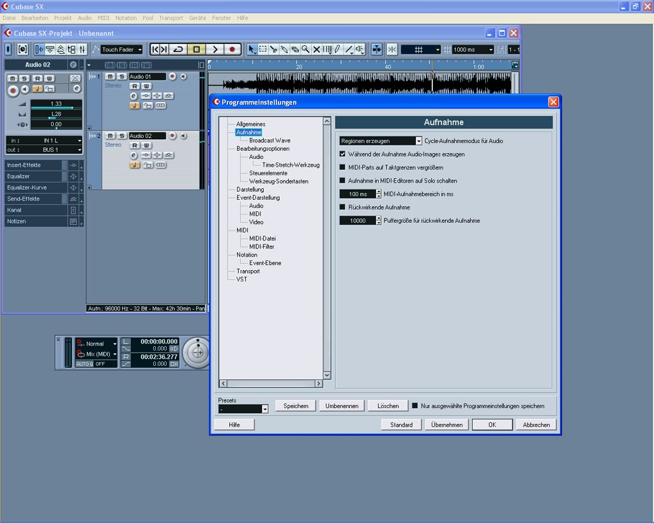Adjust the volume fader showing 1.33
Image resolution: width=654 pixels, height=523 pixels.
(x=56, y=104)
